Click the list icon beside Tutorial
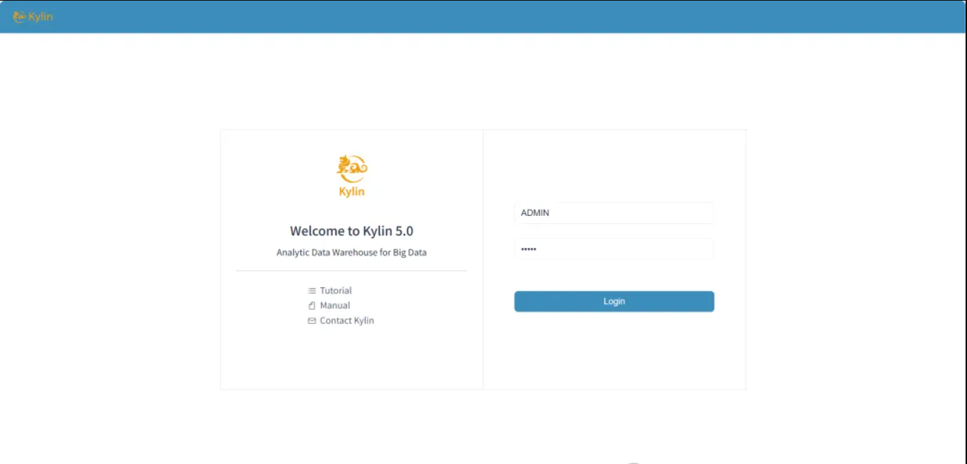 click(x=312, y=291)
